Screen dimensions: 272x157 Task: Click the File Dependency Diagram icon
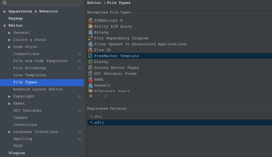90,38
